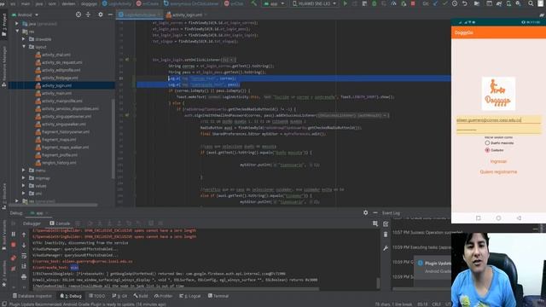Open the VCS history clock icon

(x=455, y=3)
